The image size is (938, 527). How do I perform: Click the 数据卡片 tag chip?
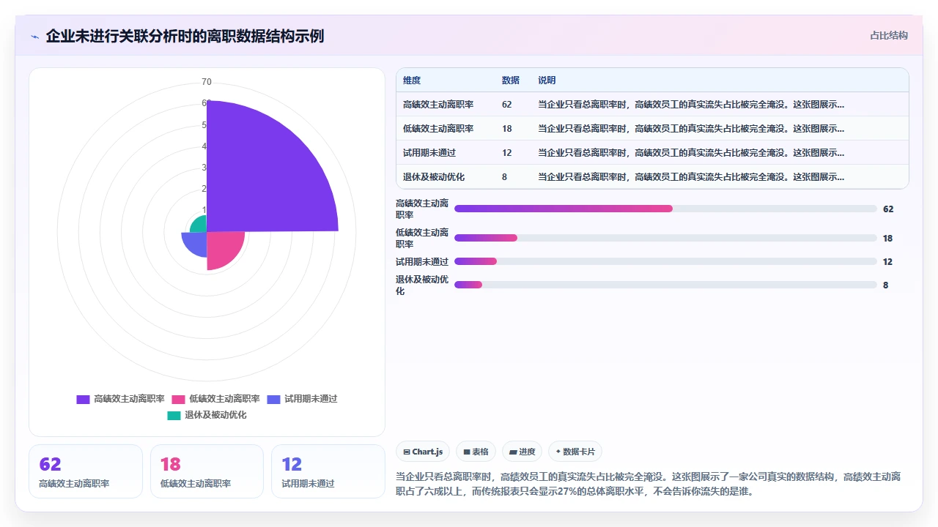(x=575, y=452)
